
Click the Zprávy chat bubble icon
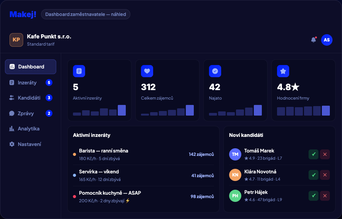[12, 113]
